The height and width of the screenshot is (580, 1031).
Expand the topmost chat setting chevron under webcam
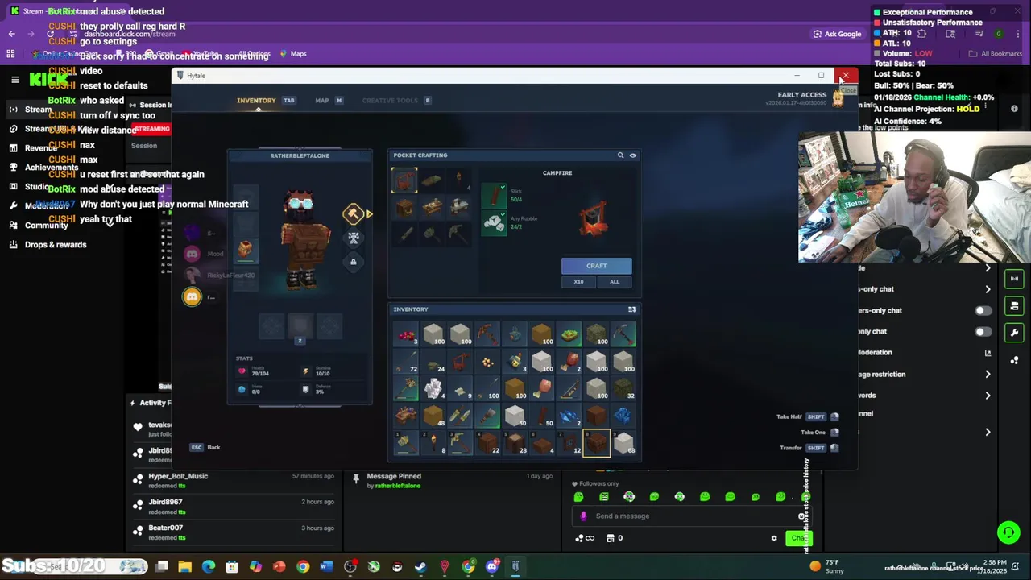pos(988,268)
